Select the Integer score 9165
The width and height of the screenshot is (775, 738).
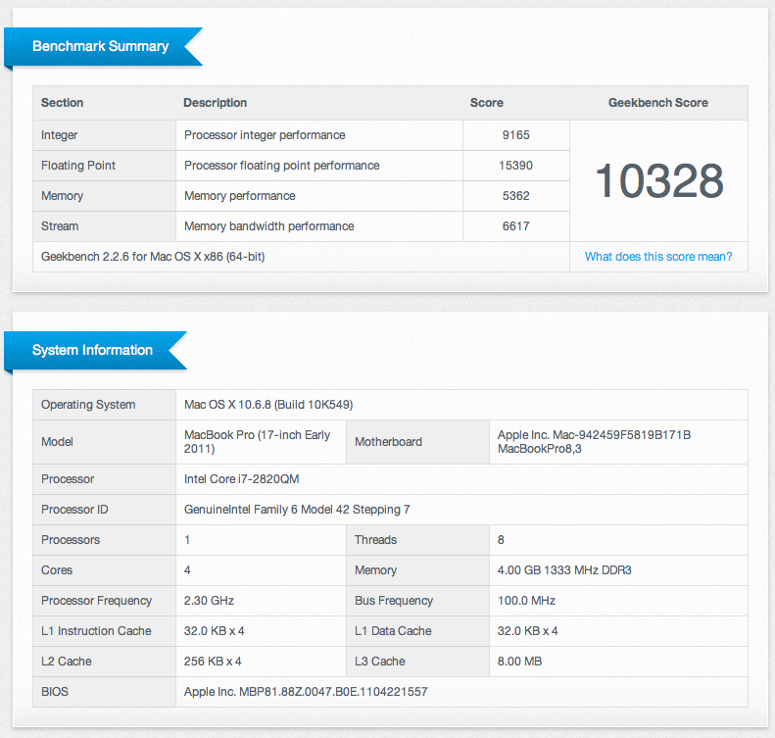[516, 135]
